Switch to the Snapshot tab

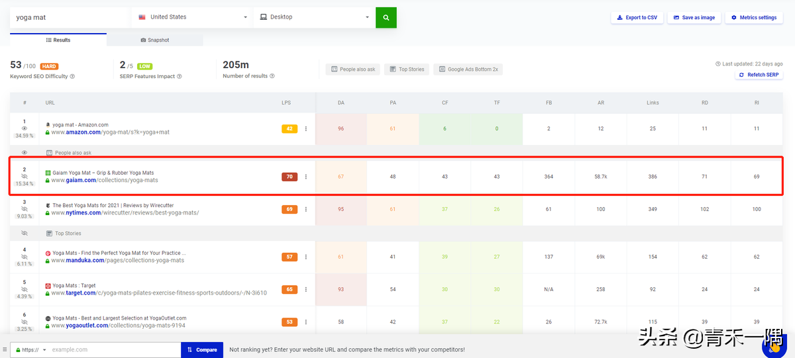[x=155, y=40]
